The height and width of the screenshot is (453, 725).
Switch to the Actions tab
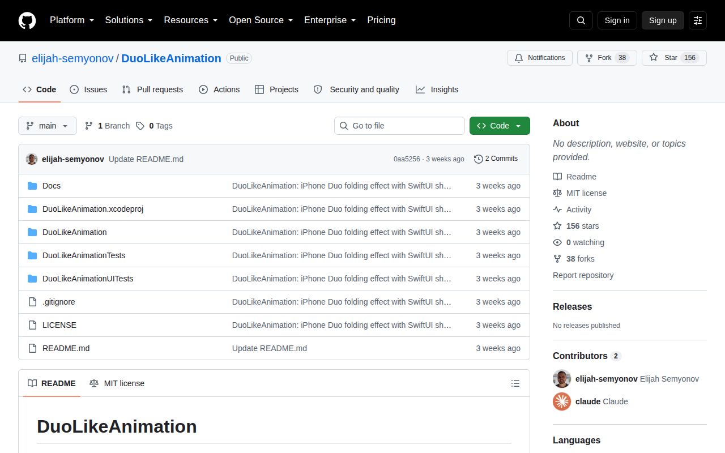tap(219, 89)
